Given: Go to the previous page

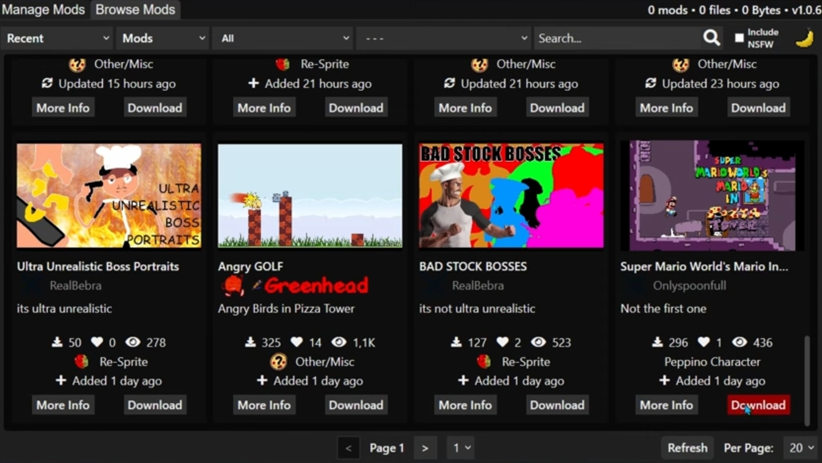Looking at the screenshot, I should pyautogui.click(x=349, y=448).
